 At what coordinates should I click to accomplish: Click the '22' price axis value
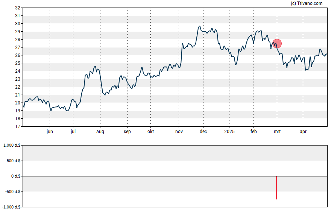(x=18, y=87)
